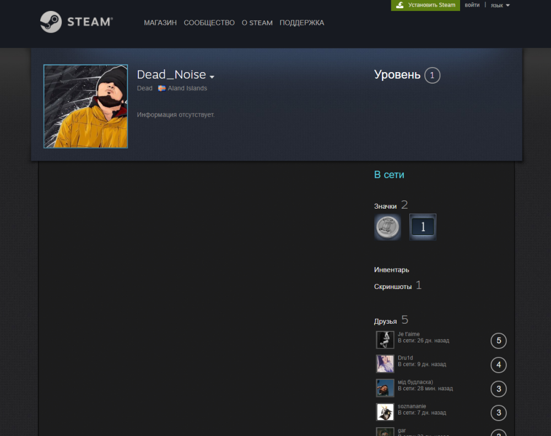
Task: Open the Друзья friends list
Action: (386, 321)
